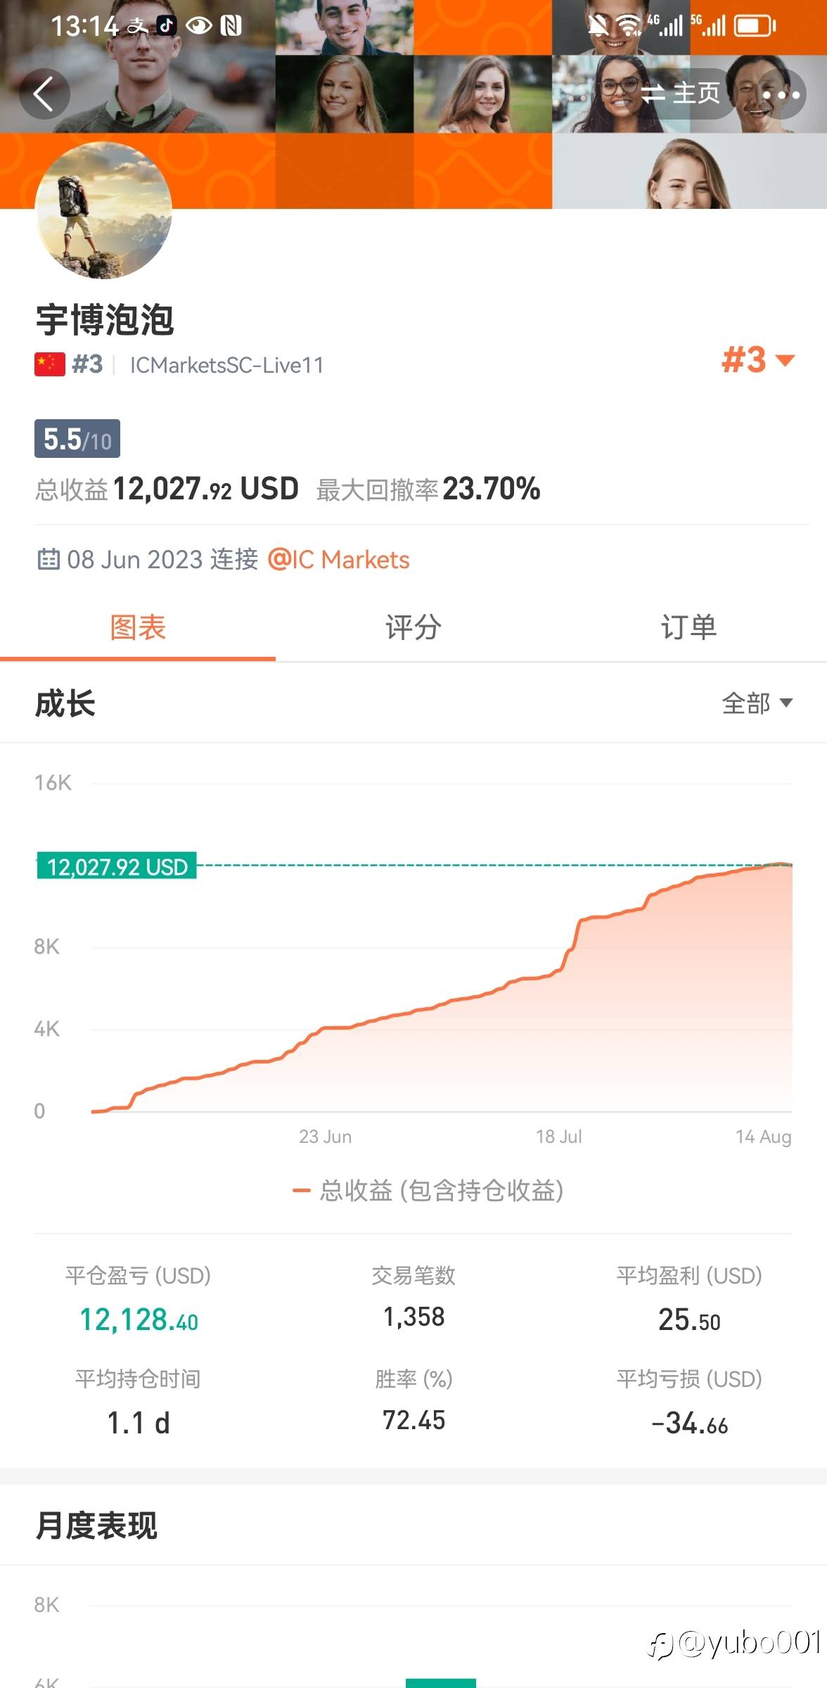Screen dimensions: 827x1688
Task: Switch to the 订单 tab
Action: (x=689, y=627)
